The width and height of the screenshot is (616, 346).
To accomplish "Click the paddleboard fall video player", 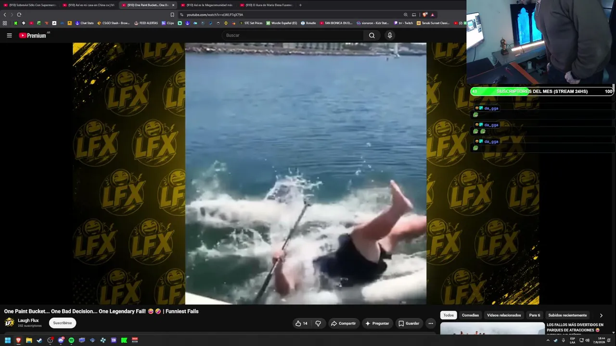I will pos(306,173).
